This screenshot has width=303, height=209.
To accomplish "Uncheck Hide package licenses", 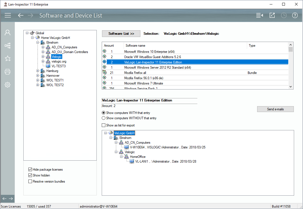I will 30,170.
